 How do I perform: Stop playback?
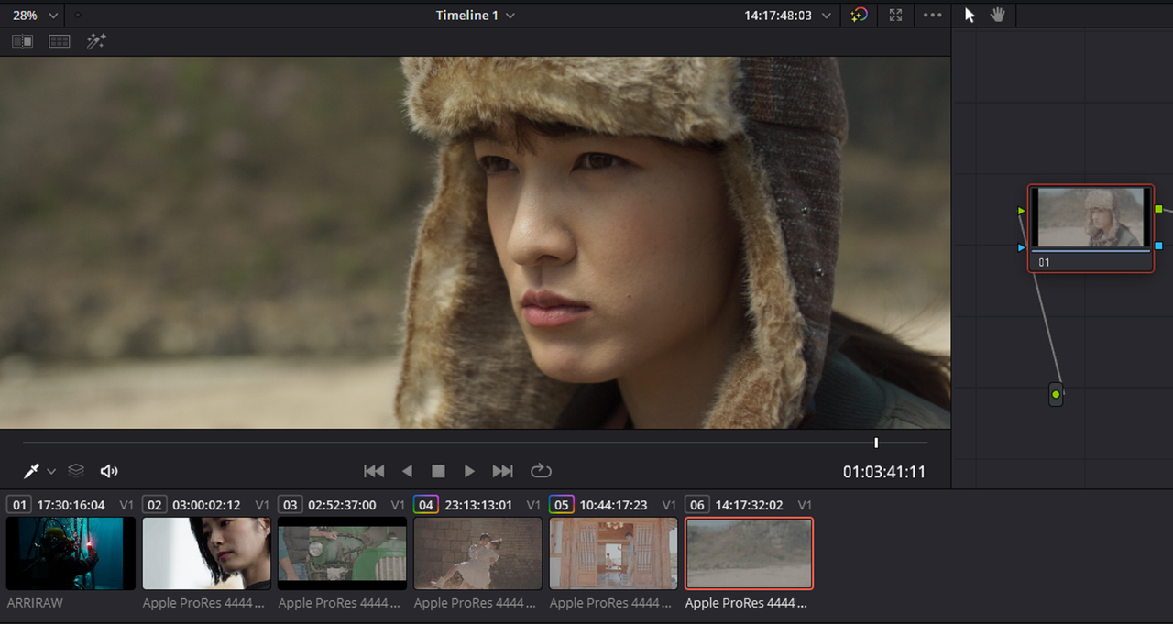click(x=438, y=471)
